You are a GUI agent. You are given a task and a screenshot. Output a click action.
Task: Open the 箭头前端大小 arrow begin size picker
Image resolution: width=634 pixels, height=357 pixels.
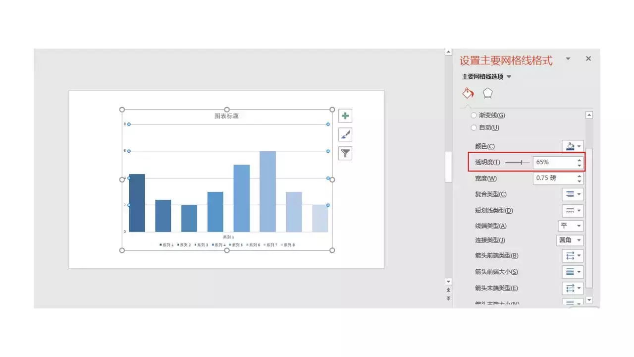(x=573, y=272)
